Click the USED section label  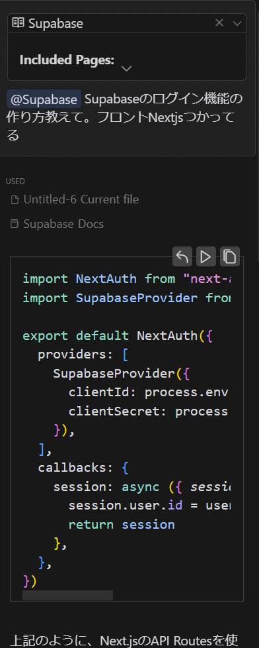[x=15, y=181]
